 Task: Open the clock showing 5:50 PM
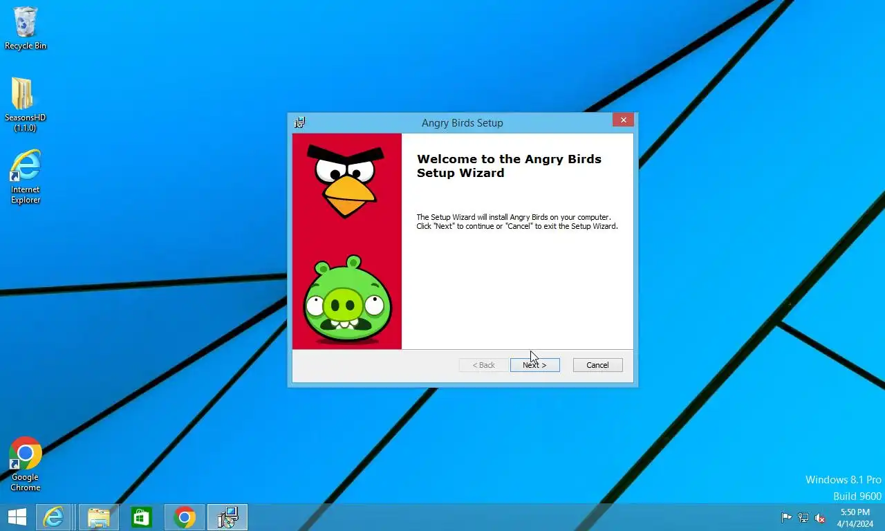855,517
